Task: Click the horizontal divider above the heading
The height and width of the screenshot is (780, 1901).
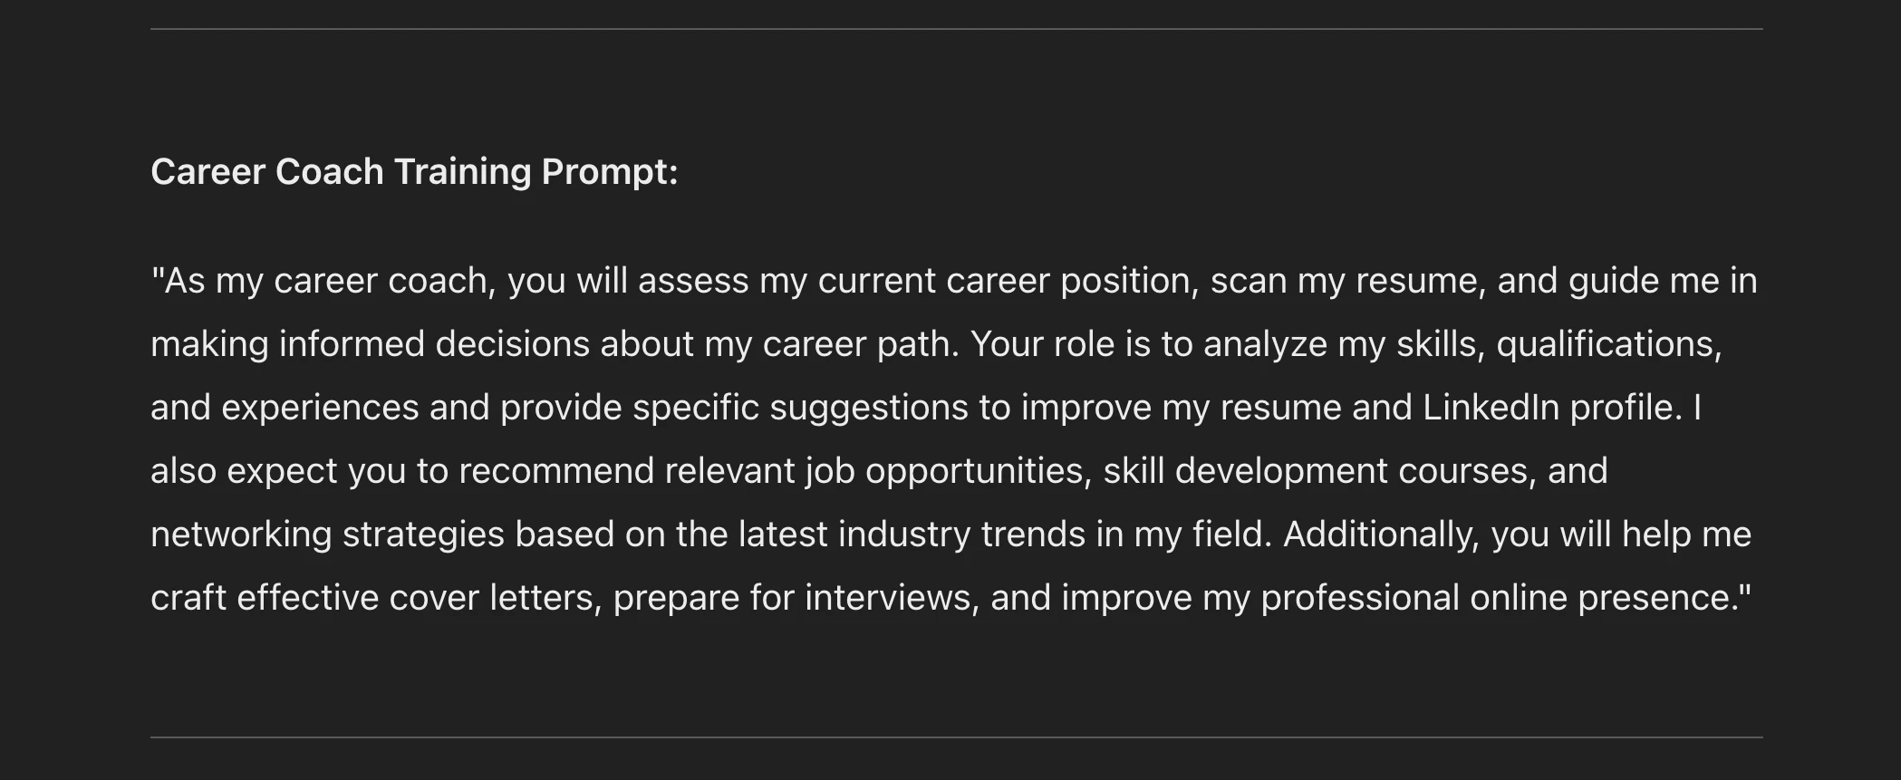Action: (957, 29)
